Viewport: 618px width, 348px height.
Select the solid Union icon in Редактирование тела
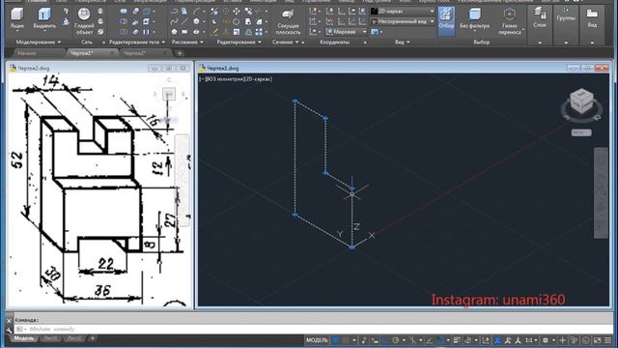124,12
